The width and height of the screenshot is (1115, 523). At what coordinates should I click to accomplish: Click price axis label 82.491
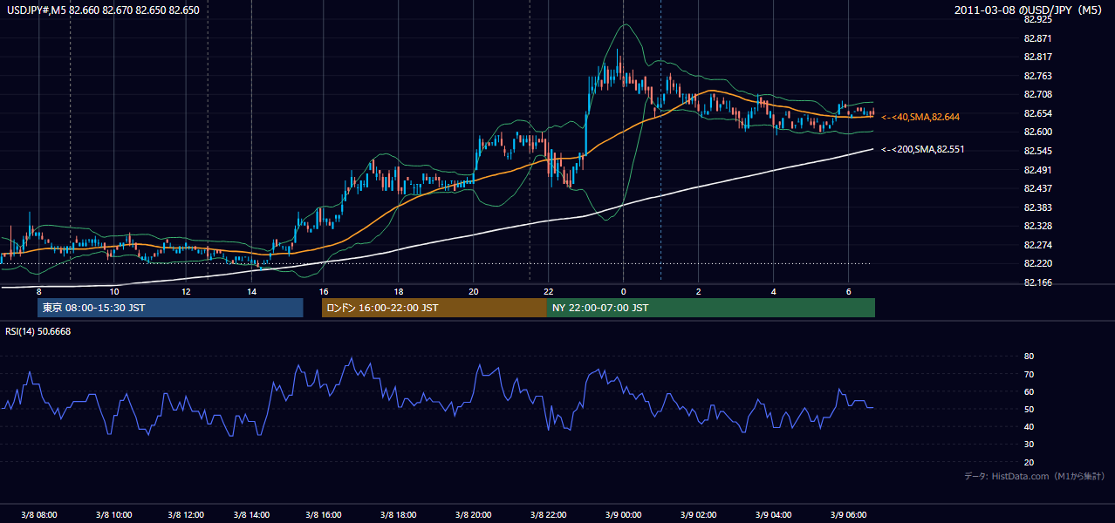tap(1038, 170)
